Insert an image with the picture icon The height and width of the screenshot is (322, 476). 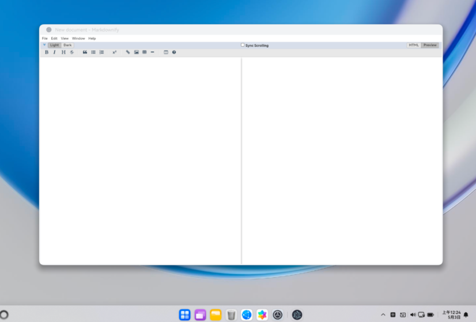[137, 52]
